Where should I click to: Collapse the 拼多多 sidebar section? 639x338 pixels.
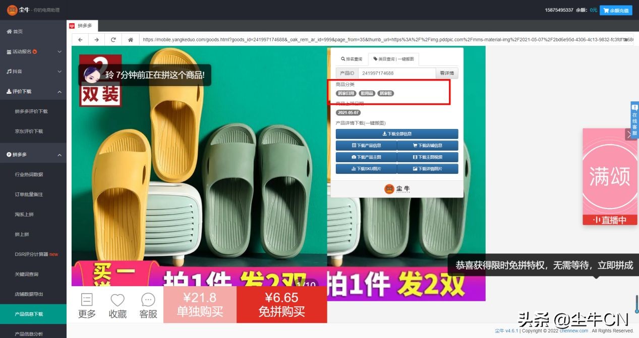point(33,154)
